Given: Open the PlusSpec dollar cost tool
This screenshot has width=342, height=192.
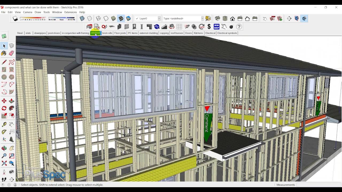Looking at the screenshot, I should click(x=209, y=27).
